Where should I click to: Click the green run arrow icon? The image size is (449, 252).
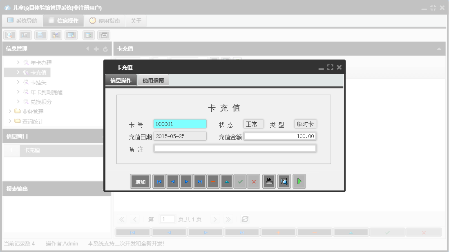click(x=299, y=181)
